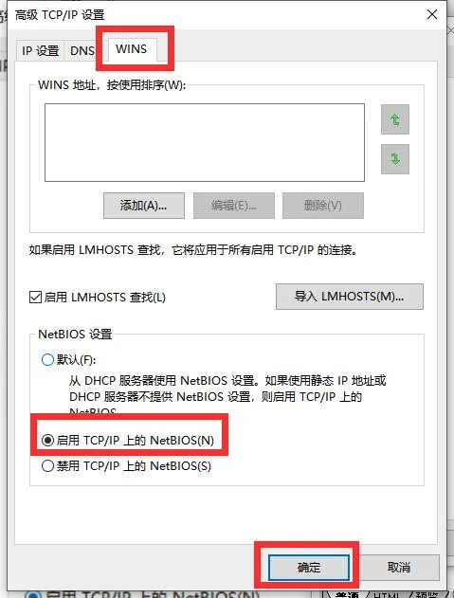Screen dimensions: 454x598
Task: Select the 默认(F) NetBIOS radio option
Action: (x=47, y=359)
